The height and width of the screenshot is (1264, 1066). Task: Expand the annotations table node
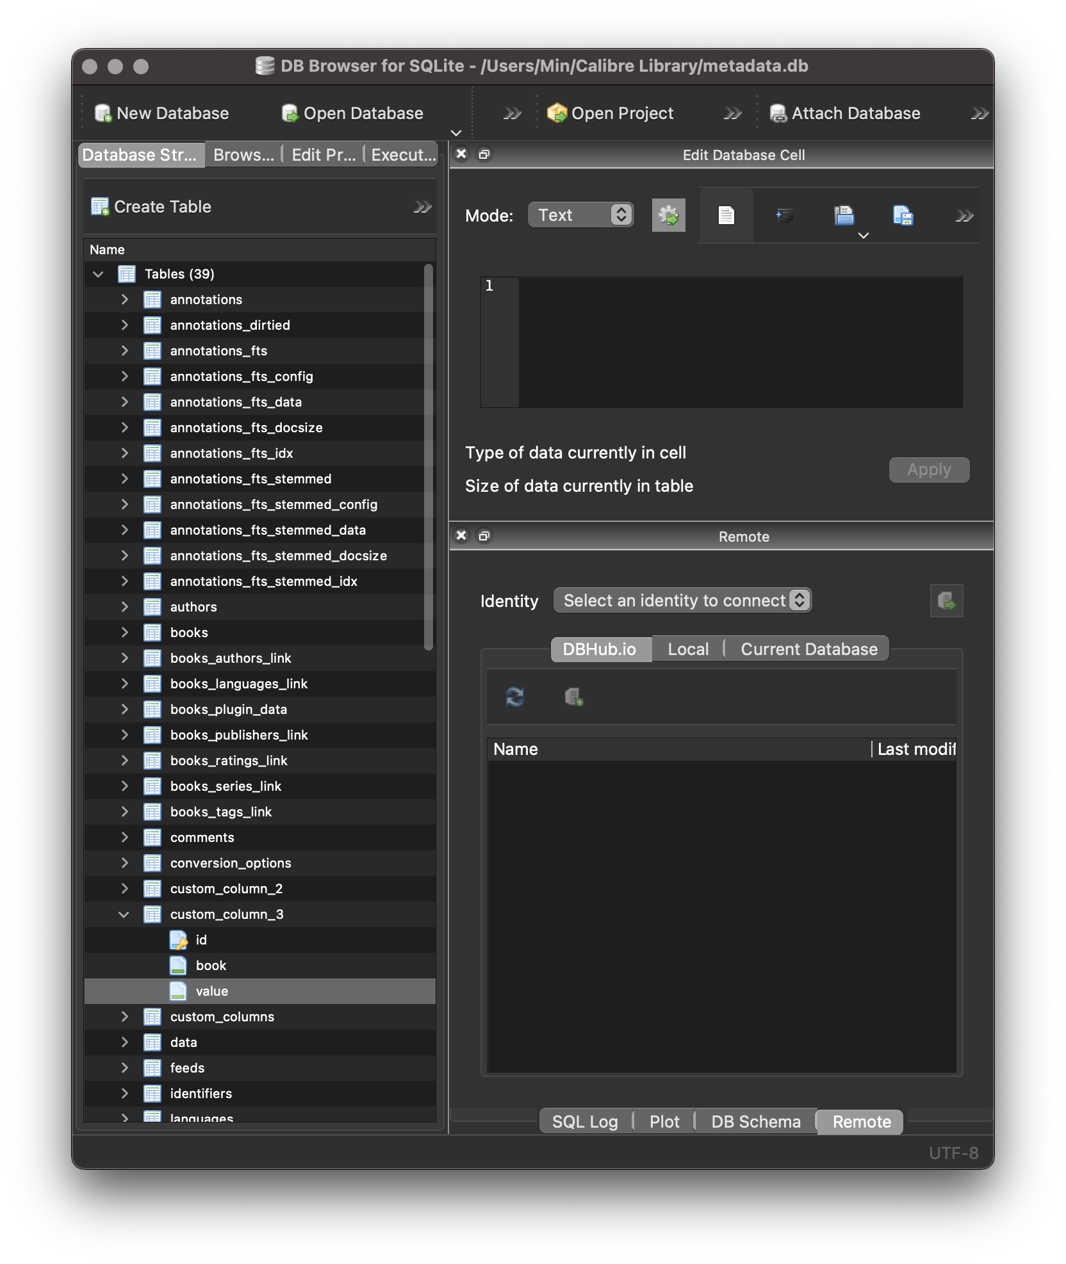pyautogui.click(x=124, y=300)
